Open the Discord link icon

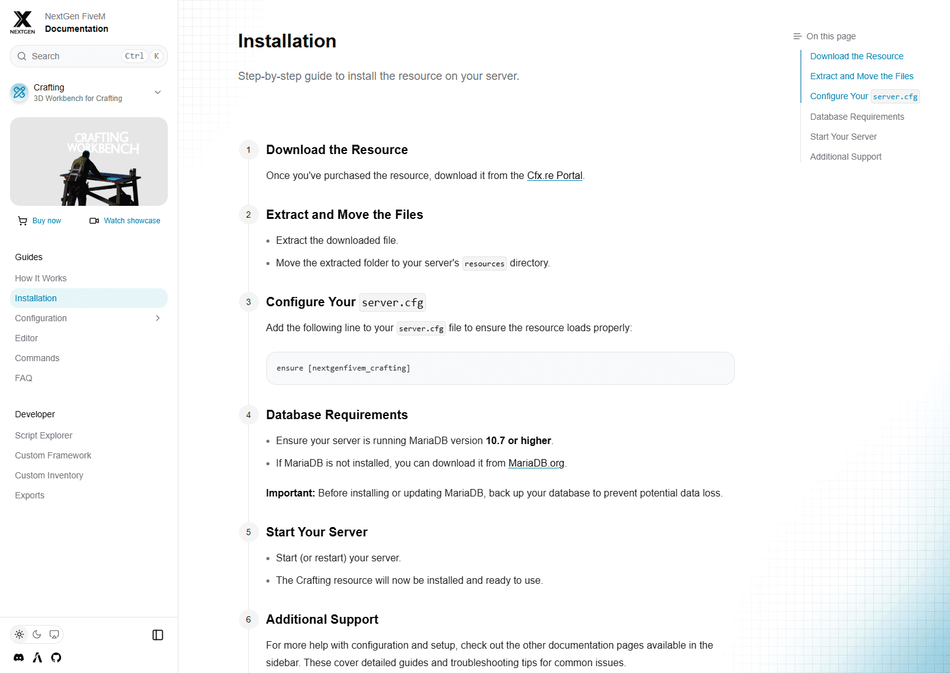(19, 657)
